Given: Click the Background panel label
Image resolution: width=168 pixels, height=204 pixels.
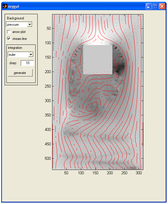Looking at the screenshot, I should 15,18.
